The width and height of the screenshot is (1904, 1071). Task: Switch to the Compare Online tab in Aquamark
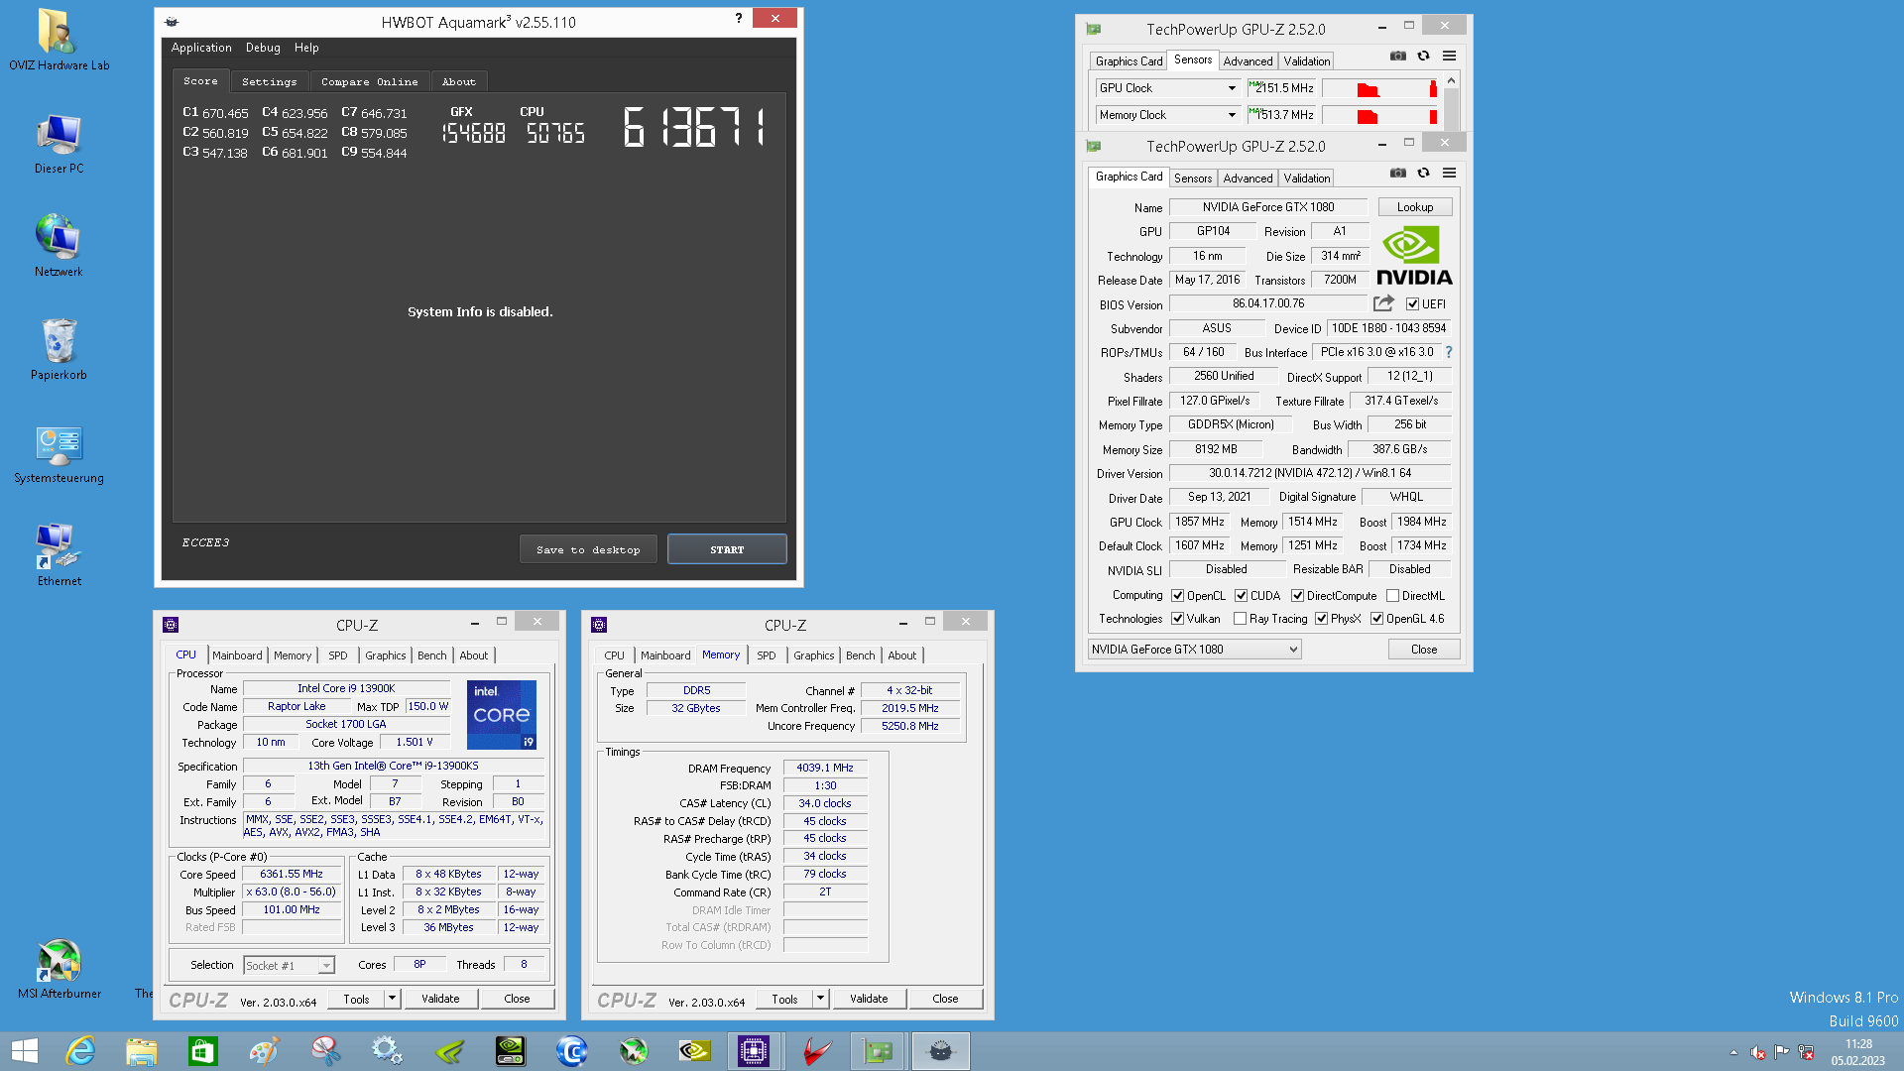369,81
